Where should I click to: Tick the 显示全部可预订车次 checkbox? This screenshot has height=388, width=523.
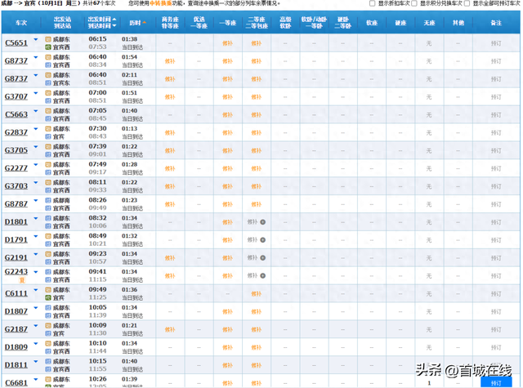467,3
